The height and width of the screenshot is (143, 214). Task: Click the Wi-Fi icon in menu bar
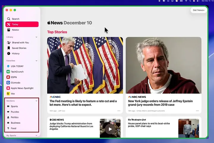(186, 1)
